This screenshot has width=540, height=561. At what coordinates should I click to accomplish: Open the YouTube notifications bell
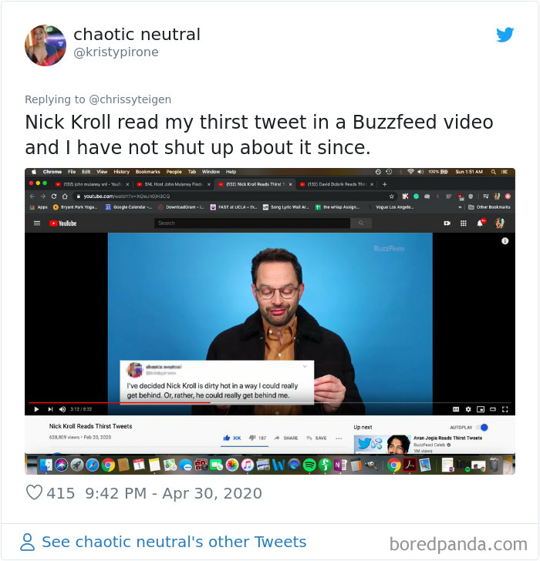click(x=481, y=223)
